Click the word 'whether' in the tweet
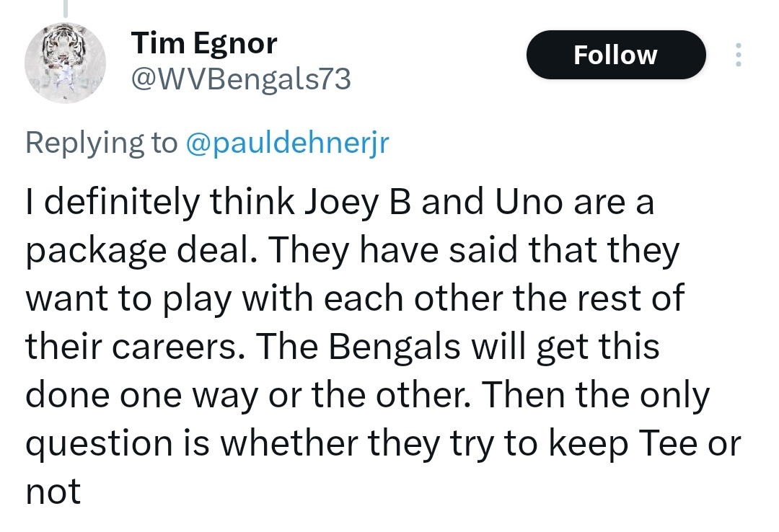 [290, 442]
